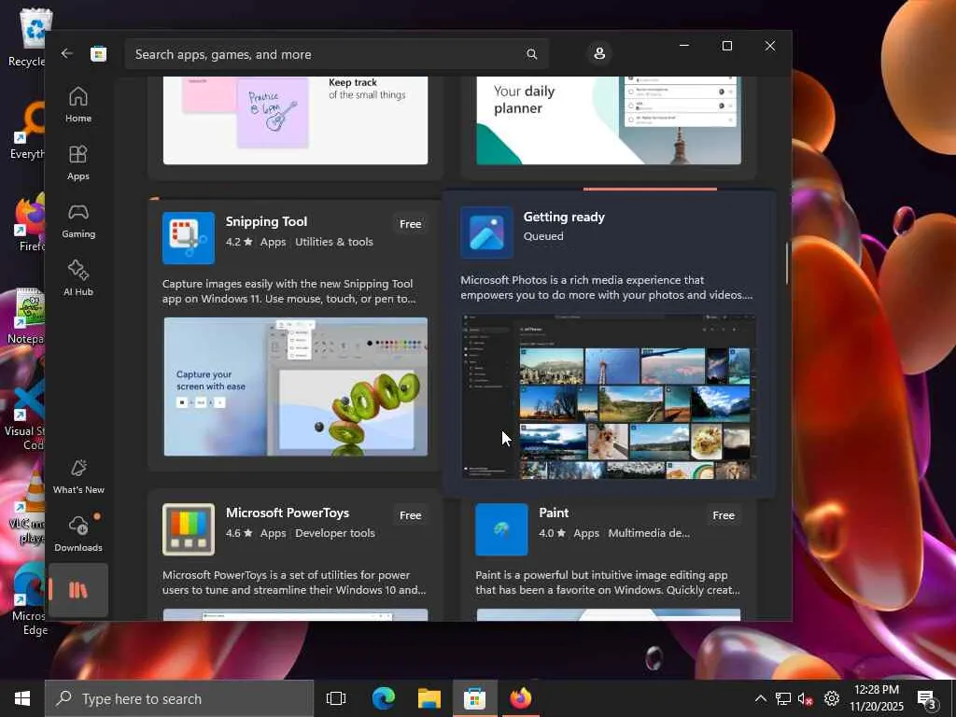Viewport: 956px width, 717px height.
Task: Open the notification center icon
Action: coord(927,698)
